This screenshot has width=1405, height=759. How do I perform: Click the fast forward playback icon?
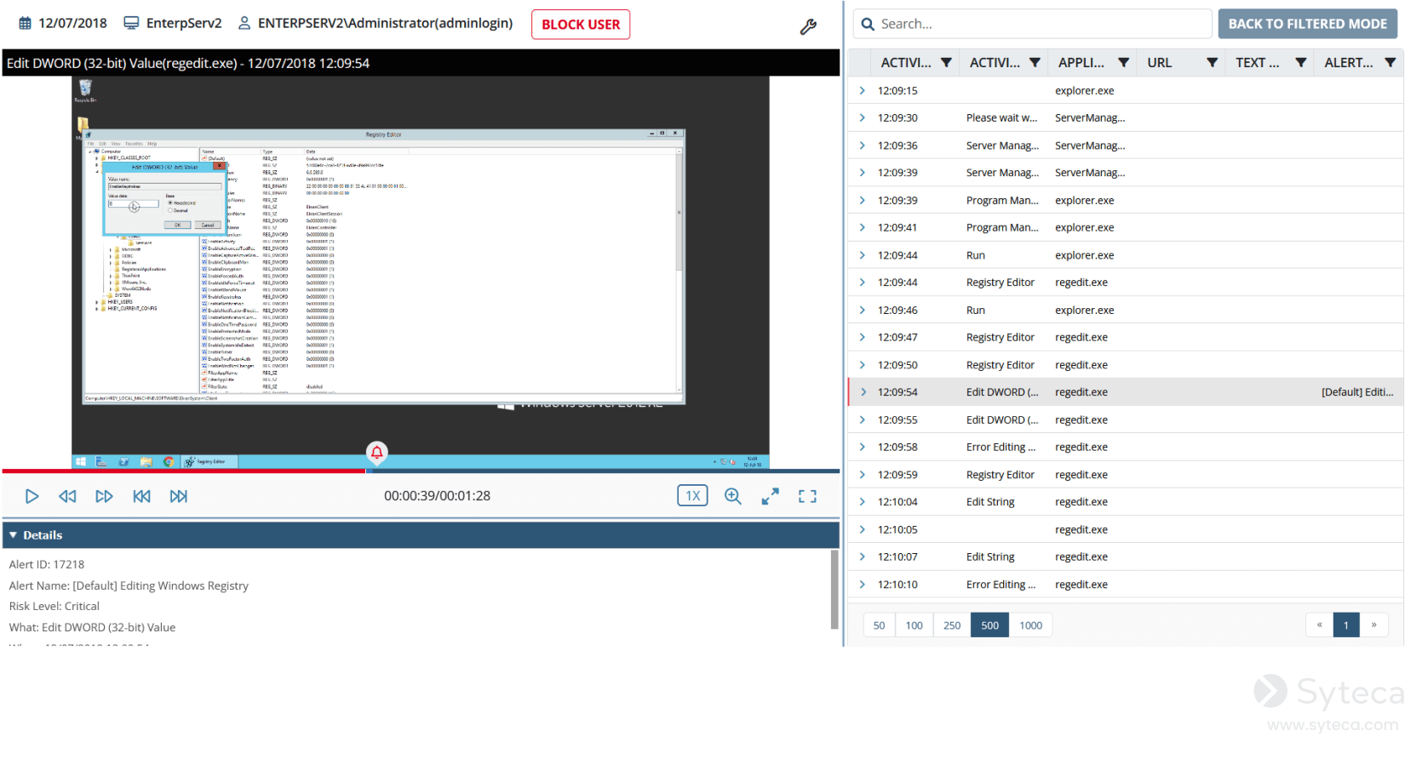pos(104,496)
